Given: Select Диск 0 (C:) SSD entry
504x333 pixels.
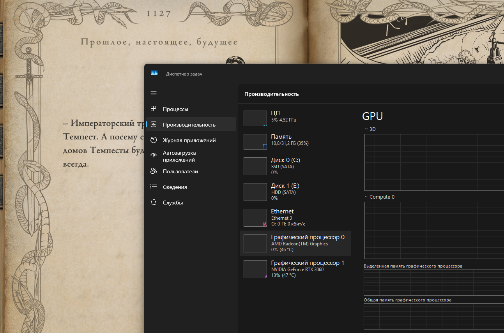Looking at the screenshot, I should point(295,166).
